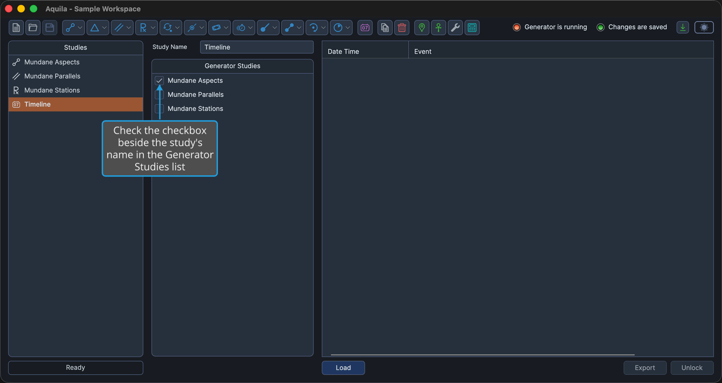Select Mundane Aspects in the Studies list

[76, 62]
